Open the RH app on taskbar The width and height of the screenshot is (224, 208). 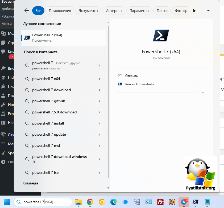pos(172,202)
